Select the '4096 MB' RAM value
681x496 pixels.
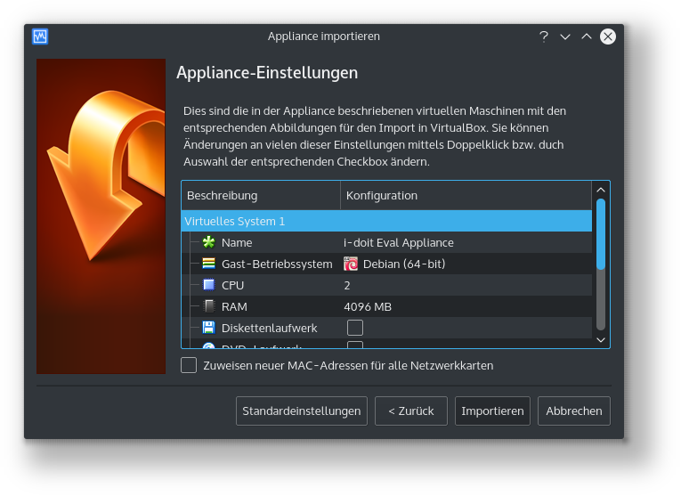tap(368, 306)
